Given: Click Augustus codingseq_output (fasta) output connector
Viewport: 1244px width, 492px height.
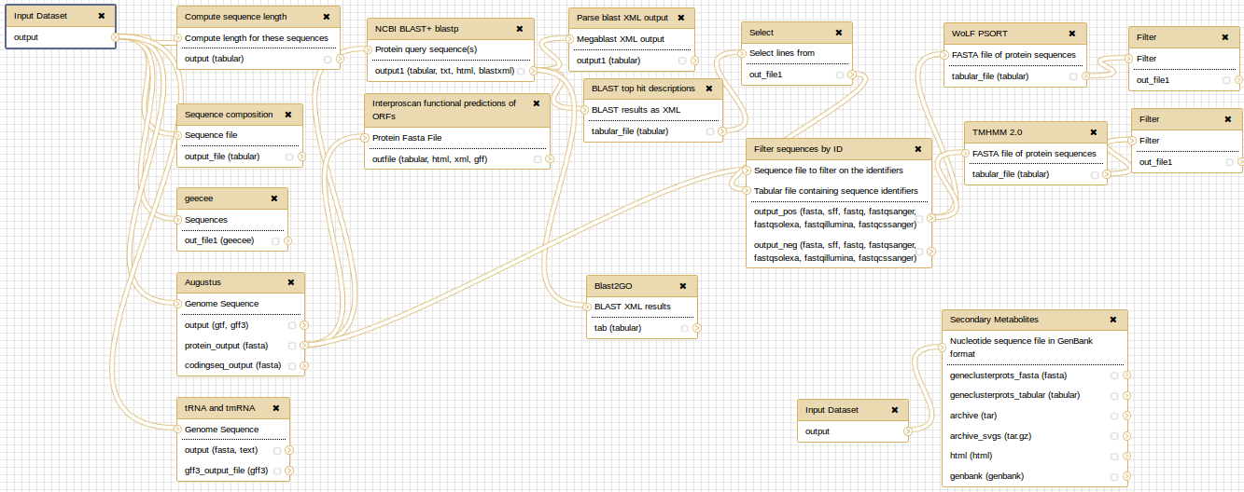Looking at the screenshot, I should coord(304,366).
